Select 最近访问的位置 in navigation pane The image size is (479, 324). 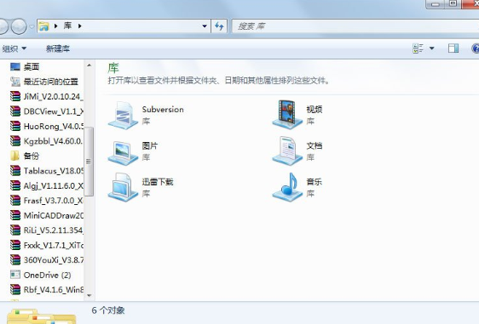click(x=44, y=82)
